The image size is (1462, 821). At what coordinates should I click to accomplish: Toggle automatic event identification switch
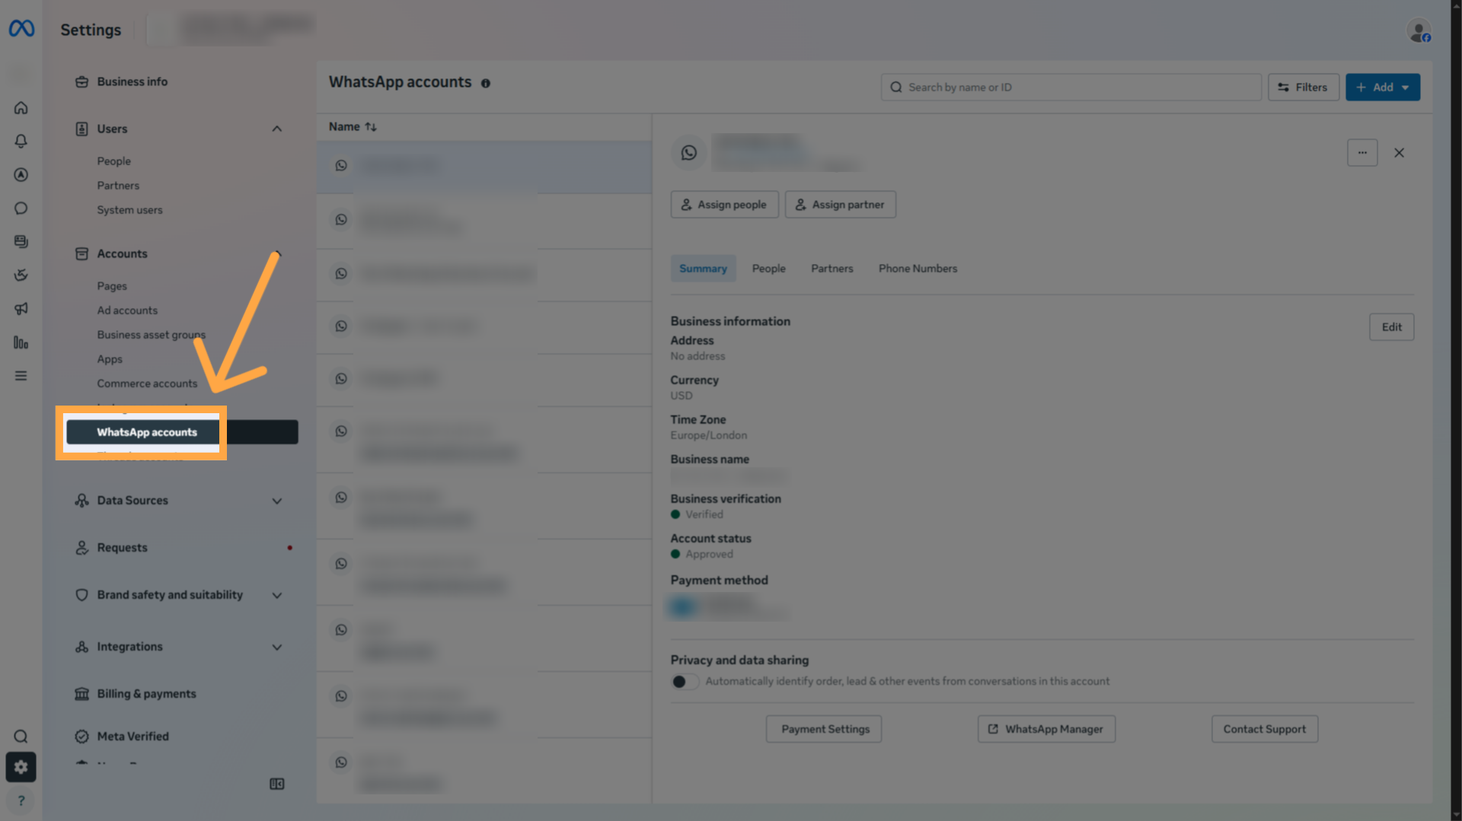pos(685,682)
